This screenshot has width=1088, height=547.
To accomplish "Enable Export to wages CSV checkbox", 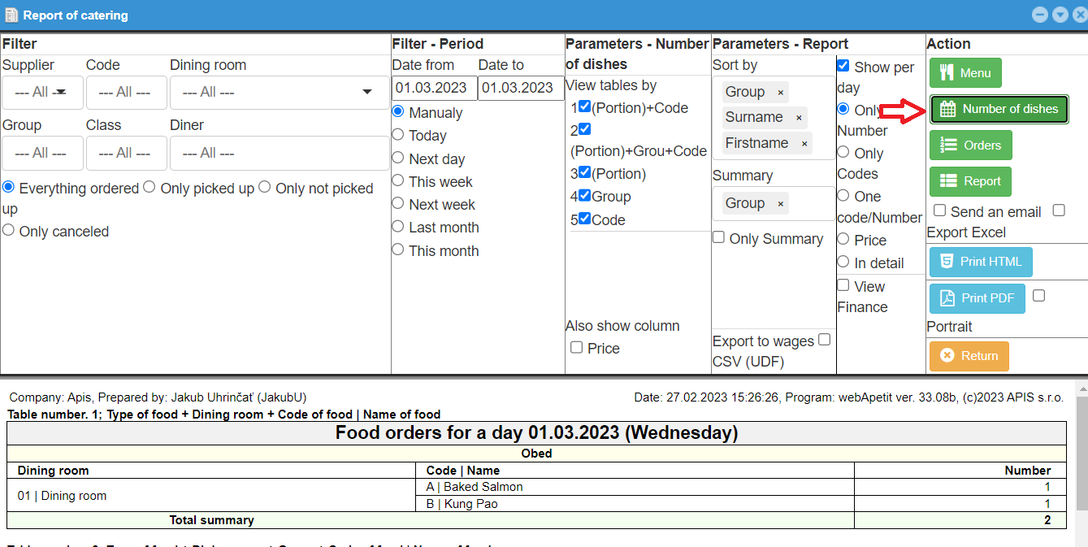I will (824, 340).
